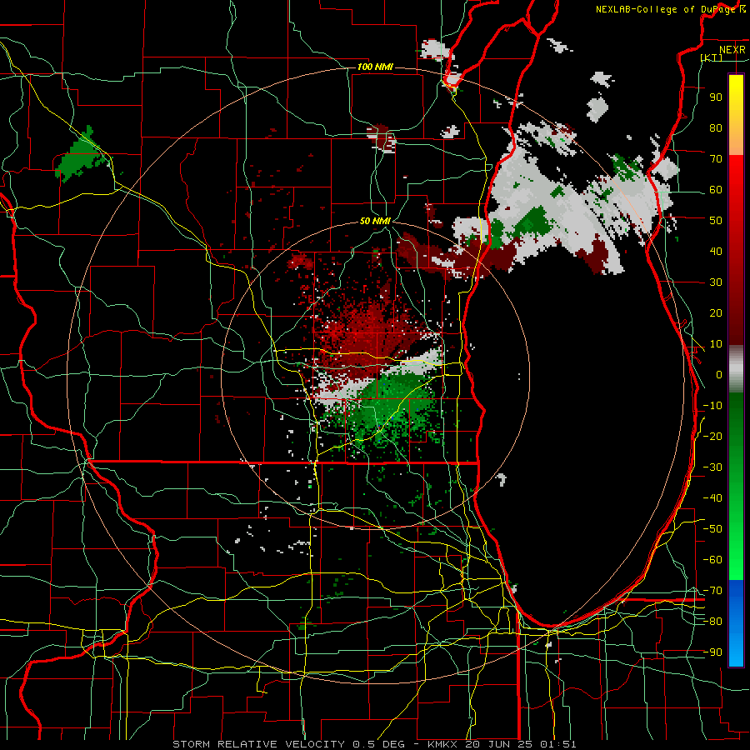Click the 01:51 timestamp text

(x=558, y=744)
